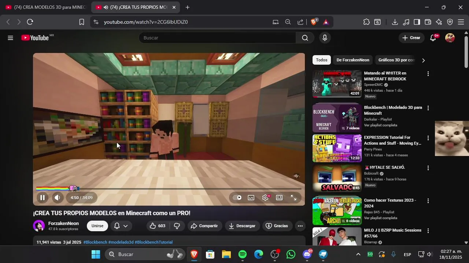Screen dimensions: 469x263
Task: Share the video via Compartir
Action: [204, 226]
